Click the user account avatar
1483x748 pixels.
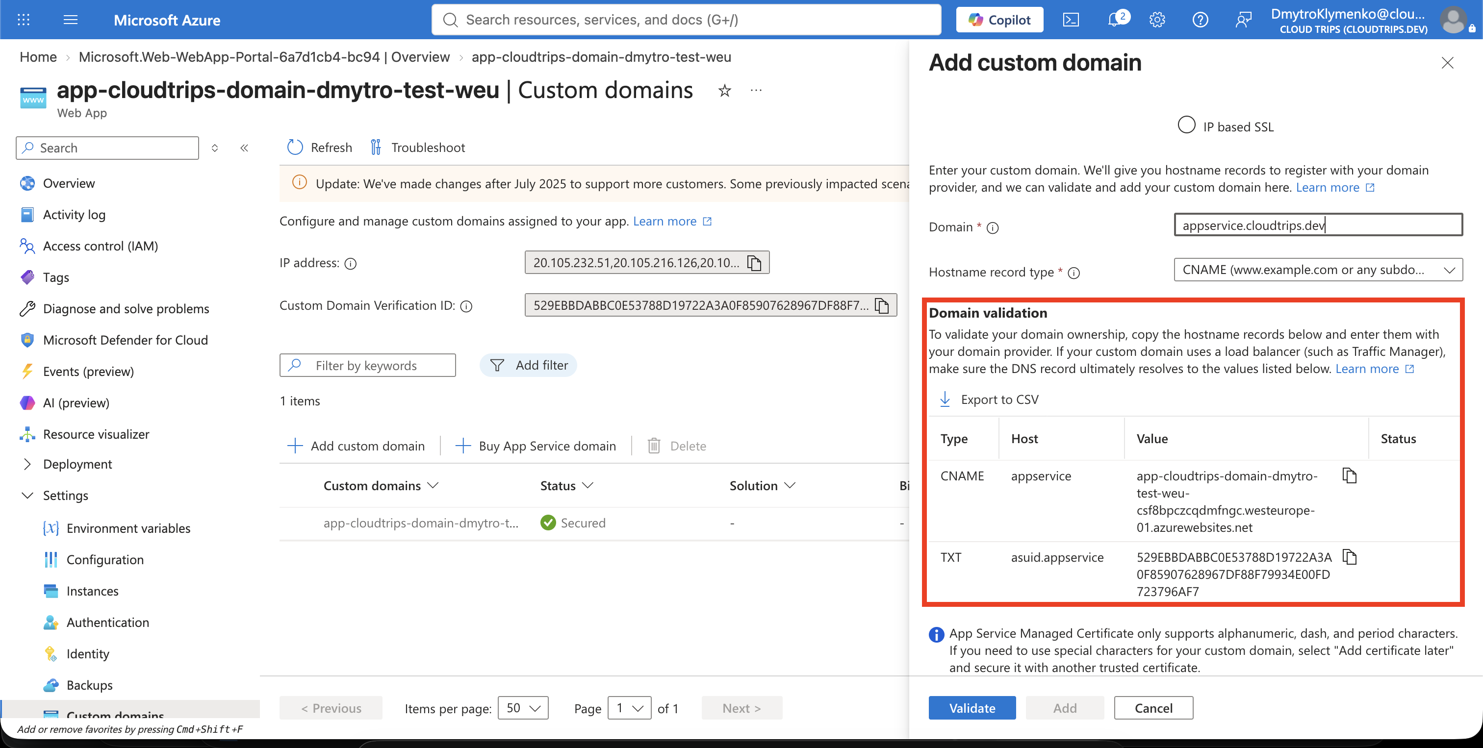1454,20
